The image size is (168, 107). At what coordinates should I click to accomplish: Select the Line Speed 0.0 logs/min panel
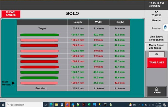157,38
